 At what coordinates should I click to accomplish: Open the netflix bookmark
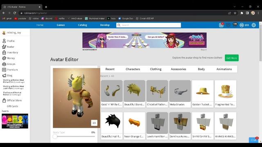(60, 18)
